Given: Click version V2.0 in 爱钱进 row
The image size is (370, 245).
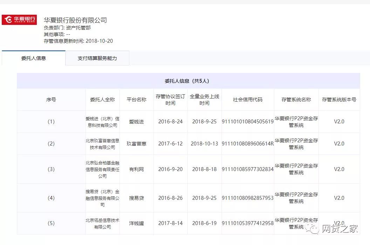Looking at the screenshot, I should 339,122.
